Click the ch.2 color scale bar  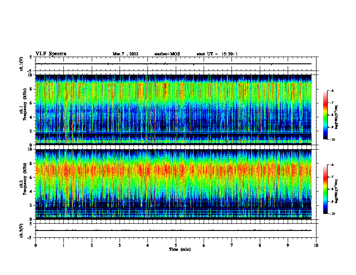(325, 189)
